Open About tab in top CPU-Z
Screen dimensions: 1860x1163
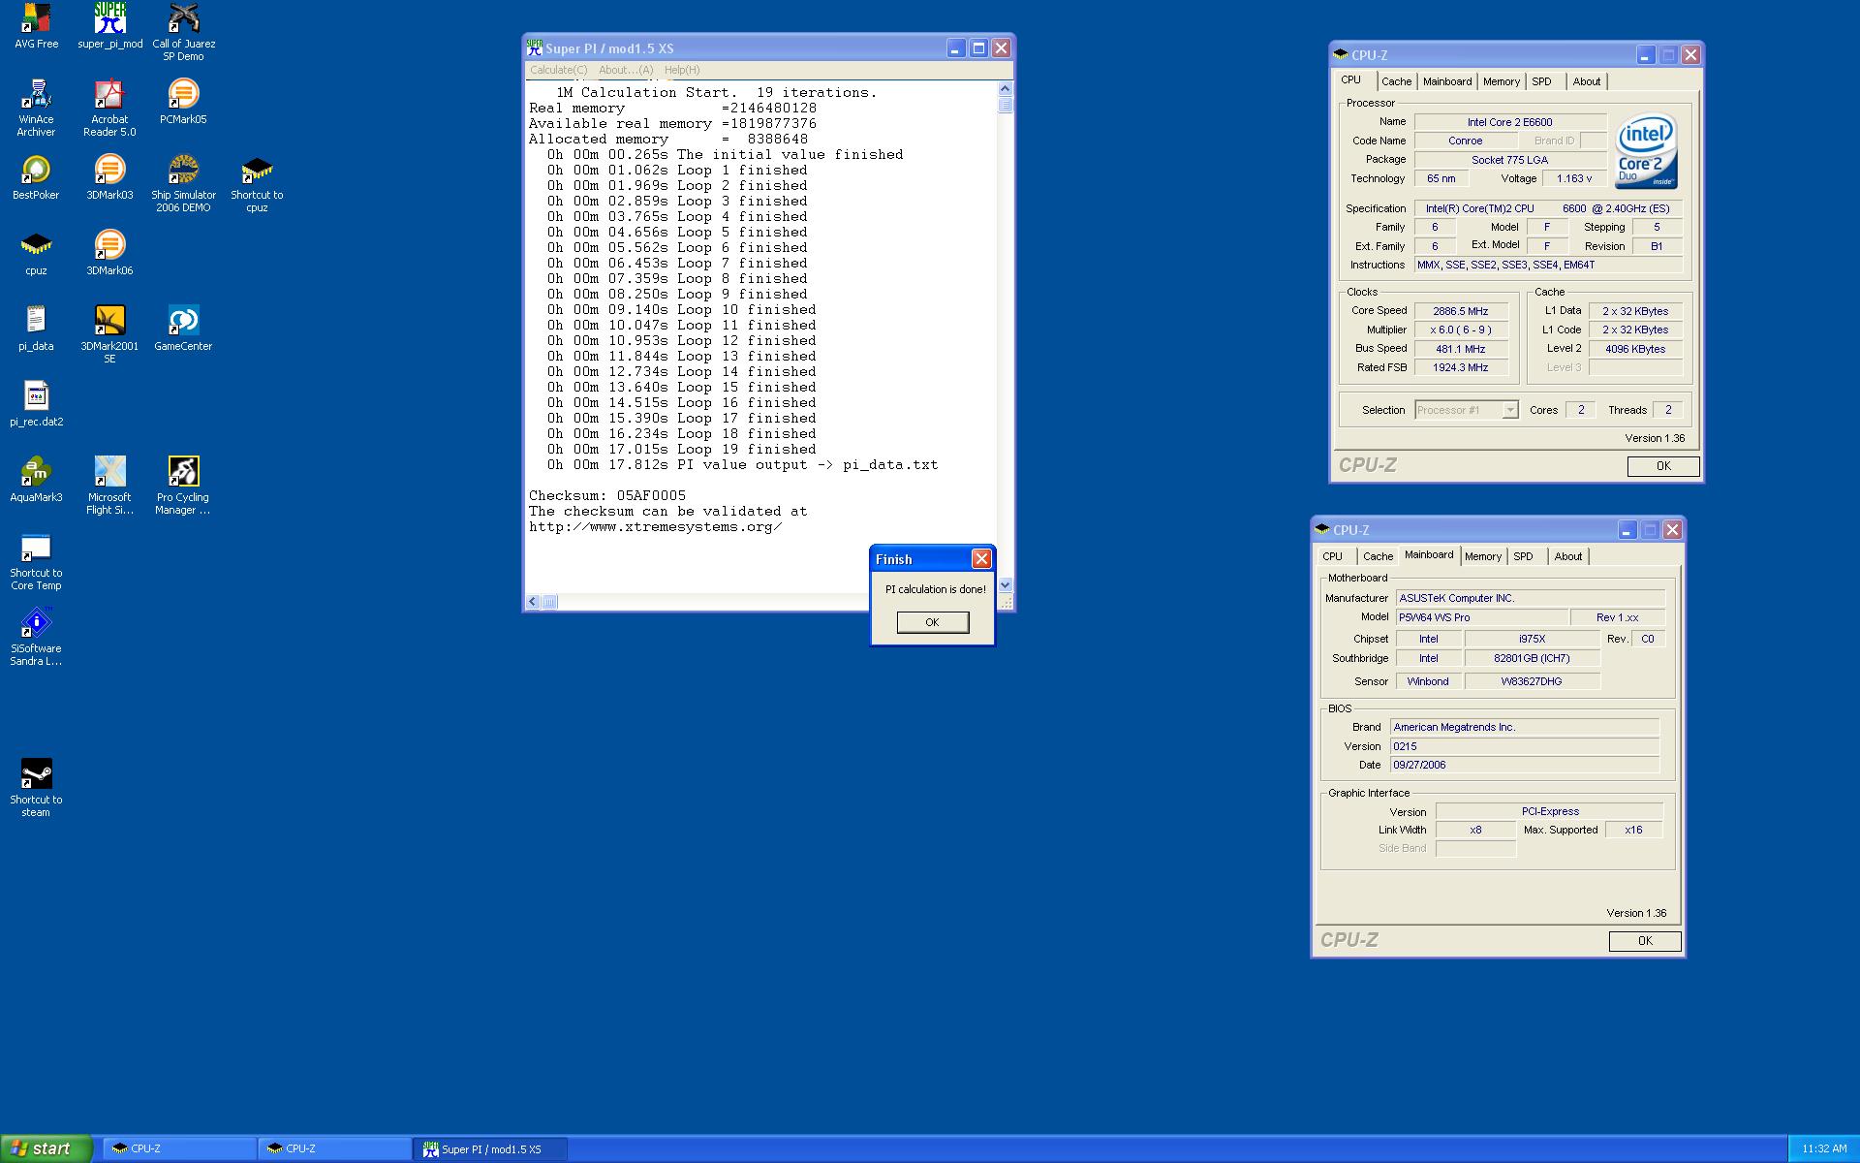tap(1586, 81)
